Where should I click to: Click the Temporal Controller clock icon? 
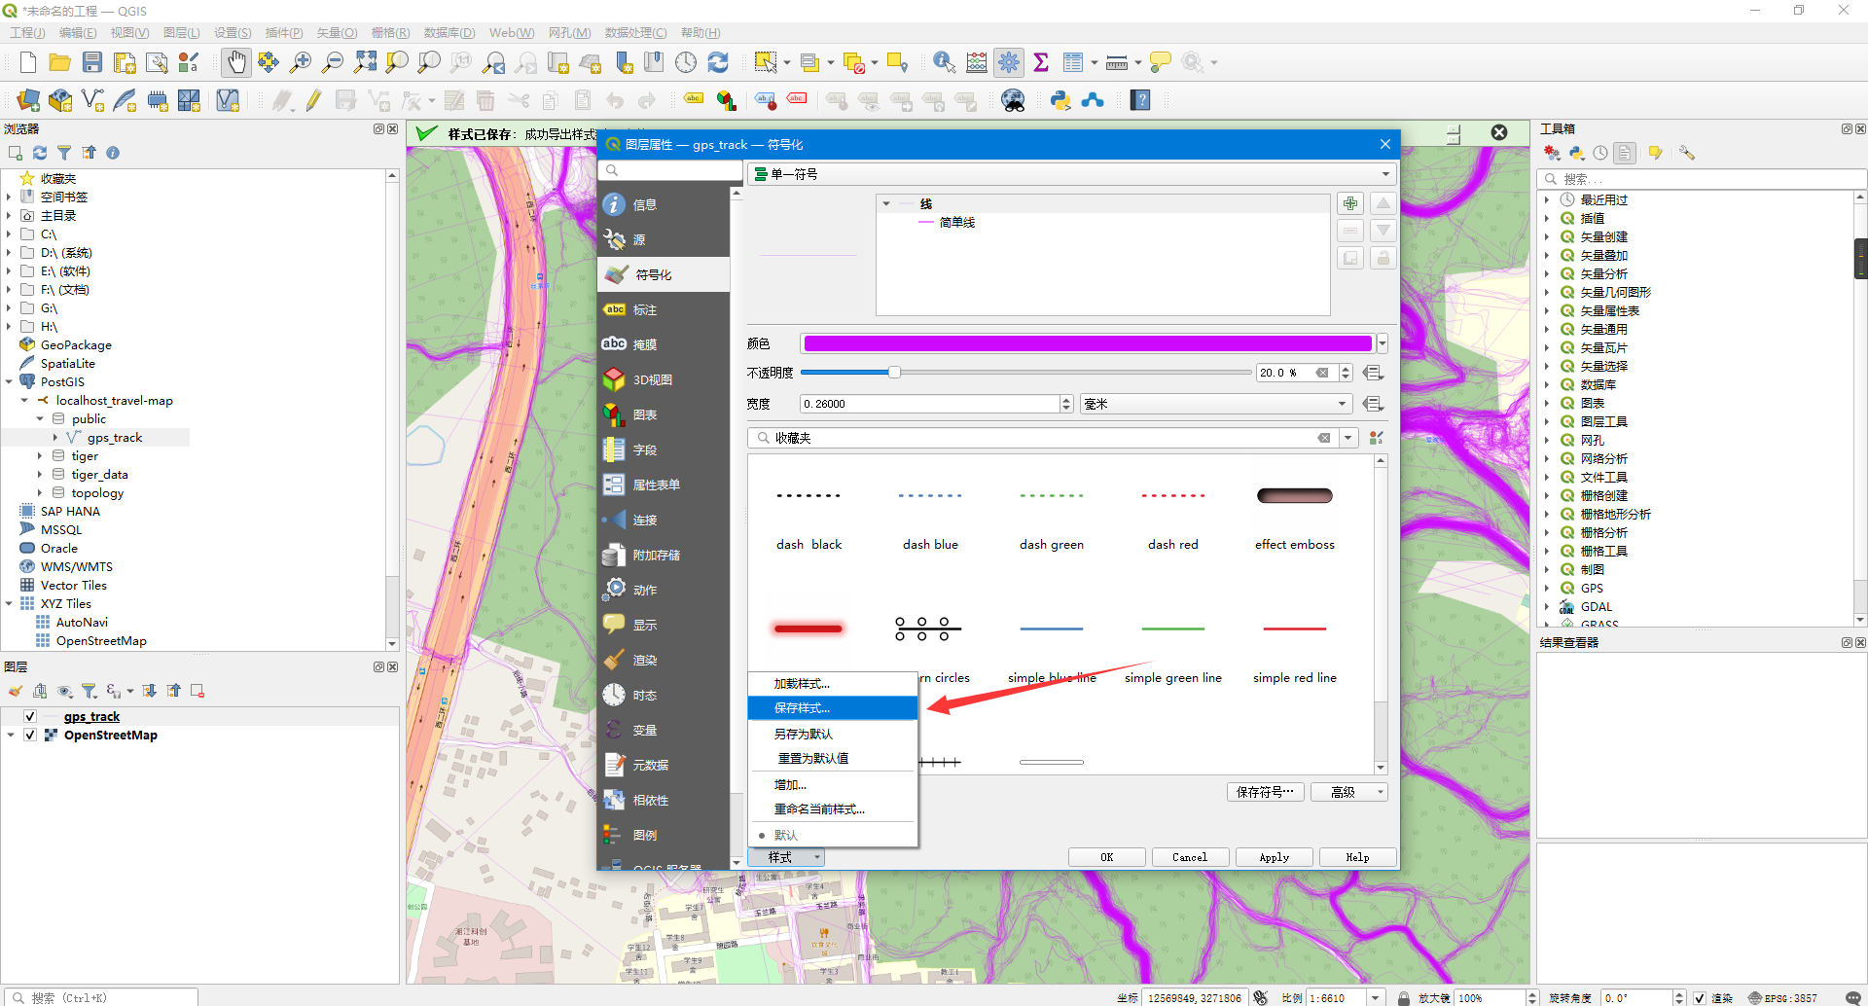pos(686,62)
